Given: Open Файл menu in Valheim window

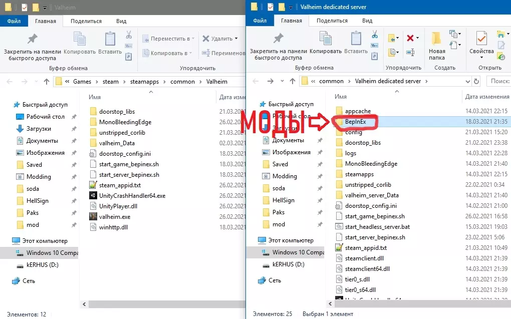Looking at the screenshot, I should (14, 21).
